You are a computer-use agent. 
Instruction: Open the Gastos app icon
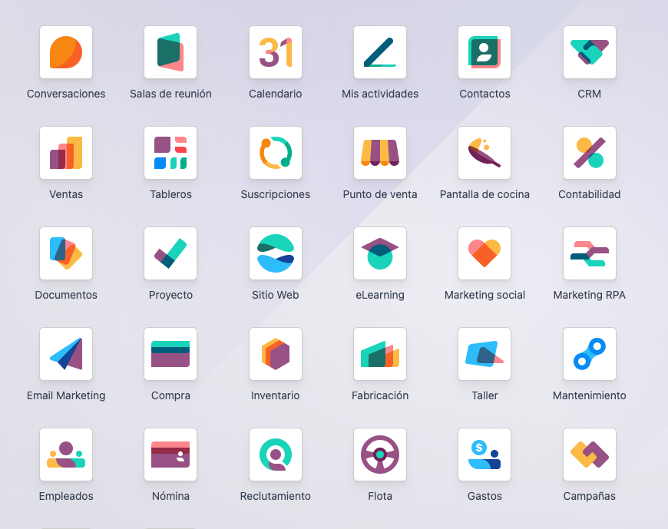click(x=484, y=455)
